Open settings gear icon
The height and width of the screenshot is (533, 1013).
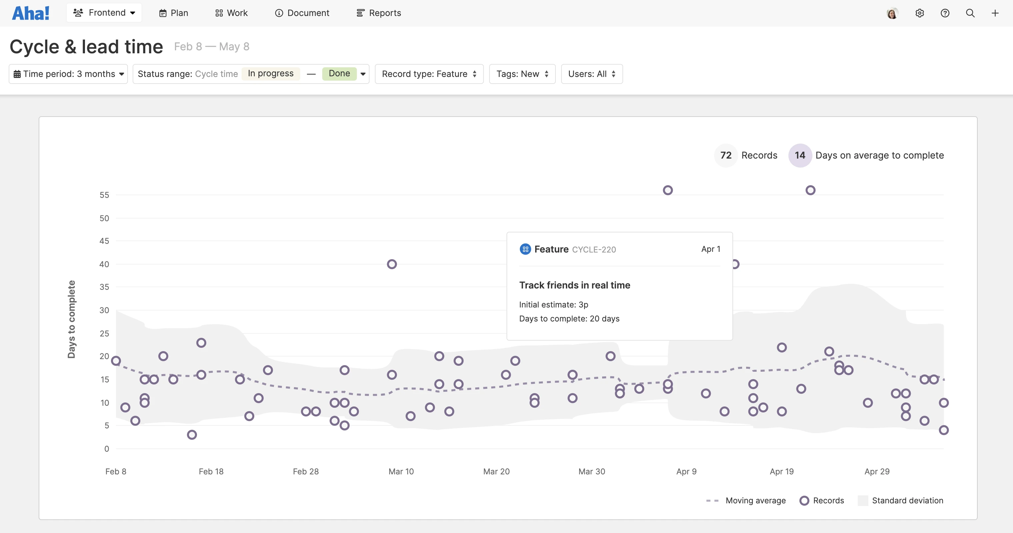(919, 13)
